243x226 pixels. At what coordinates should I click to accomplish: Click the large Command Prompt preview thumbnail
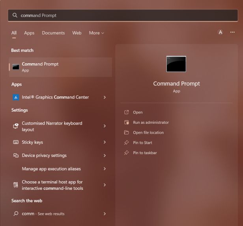[x=176, y=64]
